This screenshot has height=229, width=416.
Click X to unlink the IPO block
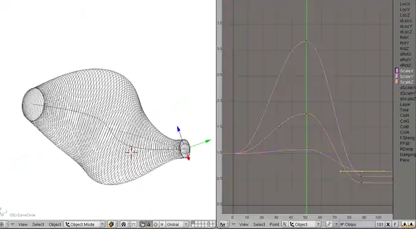pyautogui.click(x=388, y=224)
